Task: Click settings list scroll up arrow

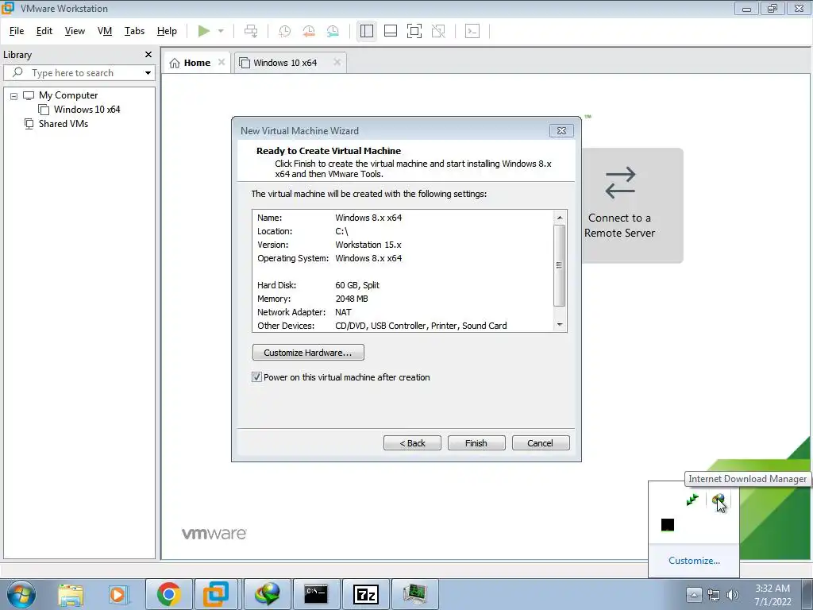Action: tap(560, 218)
